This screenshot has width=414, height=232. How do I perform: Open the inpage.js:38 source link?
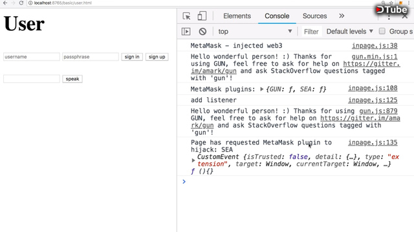(375, 46)
